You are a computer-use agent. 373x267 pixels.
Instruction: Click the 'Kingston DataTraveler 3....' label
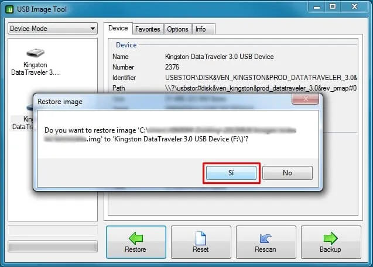tap(36, 68)
